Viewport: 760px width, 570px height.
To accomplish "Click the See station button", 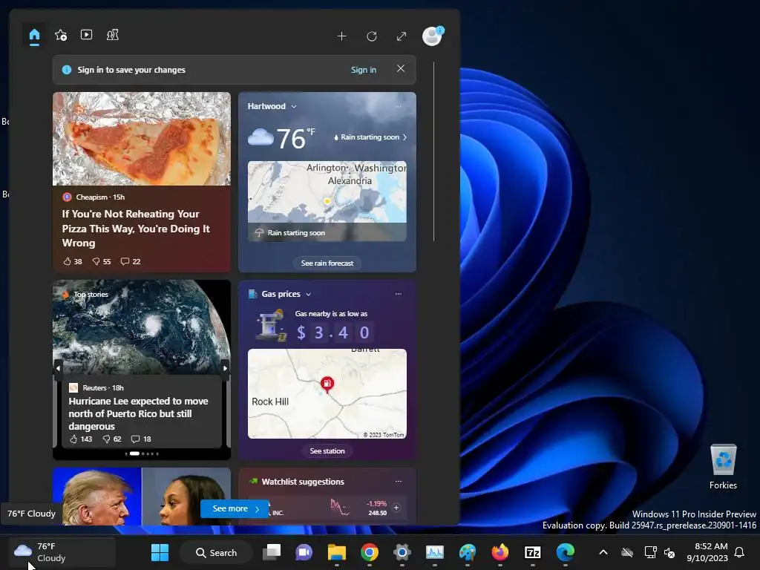I will pyautogui.click(x=327, y=451).
